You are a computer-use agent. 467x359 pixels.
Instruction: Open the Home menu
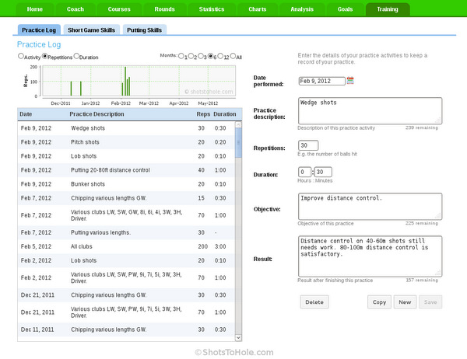pyautogui.click(x=35, y=9)
